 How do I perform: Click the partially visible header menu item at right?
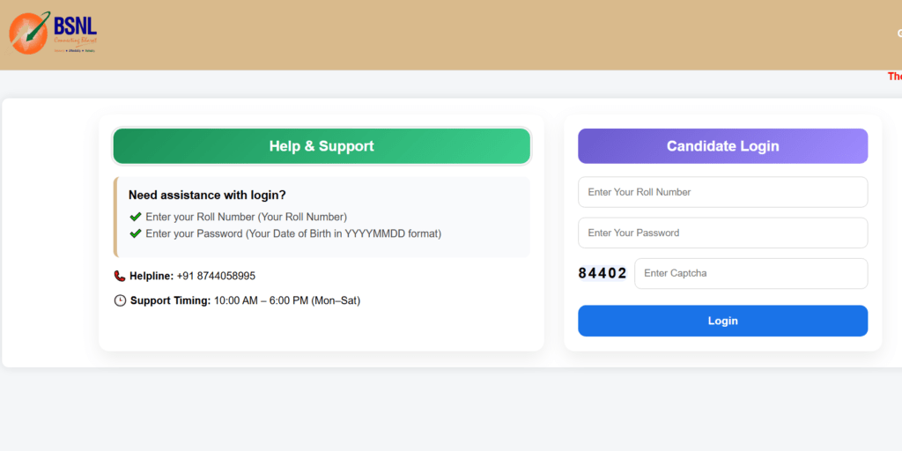[x=899, y=33]
